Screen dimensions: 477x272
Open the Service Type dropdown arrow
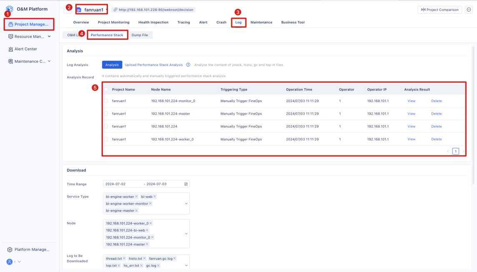click(186, 204)
